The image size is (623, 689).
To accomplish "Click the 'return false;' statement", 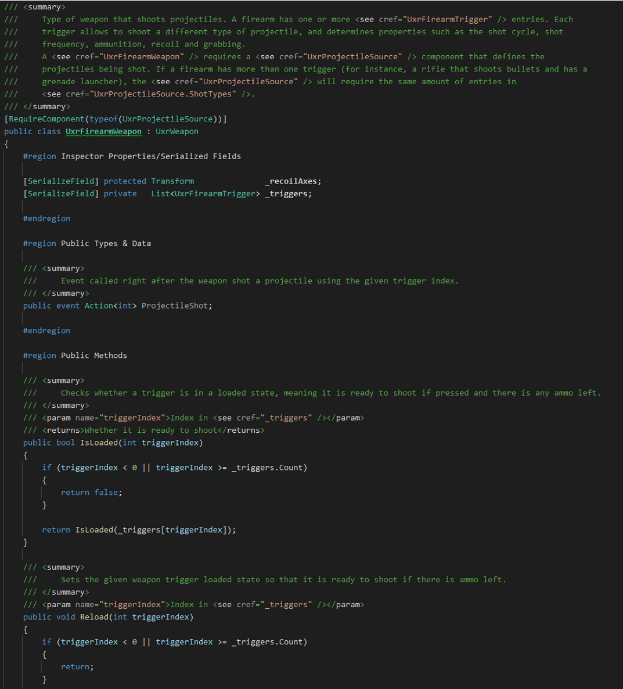I will [x=91, y=493].
